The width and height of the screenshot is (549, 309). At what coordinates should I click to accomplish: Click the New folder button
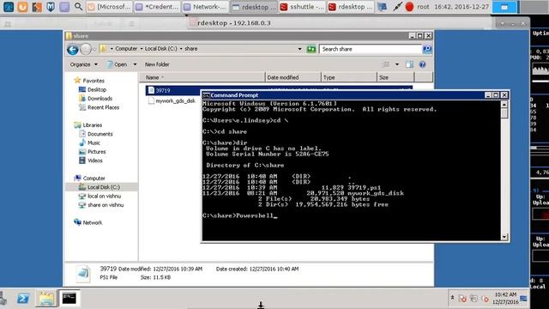157,64
